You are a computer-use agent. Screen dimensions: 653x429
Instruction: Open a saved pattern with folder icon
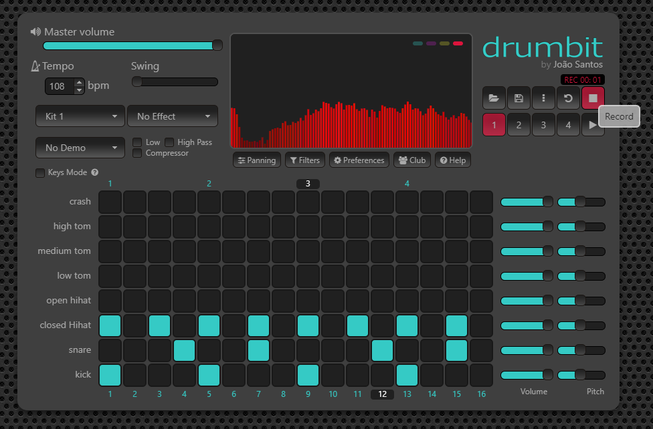pos(494,98)
